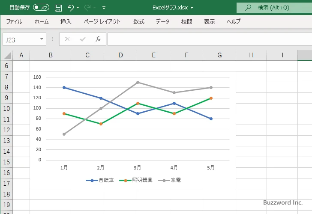Click the 160 vertical axis label
This screenshot has width=312, height=214.
(x=37, y=77)
